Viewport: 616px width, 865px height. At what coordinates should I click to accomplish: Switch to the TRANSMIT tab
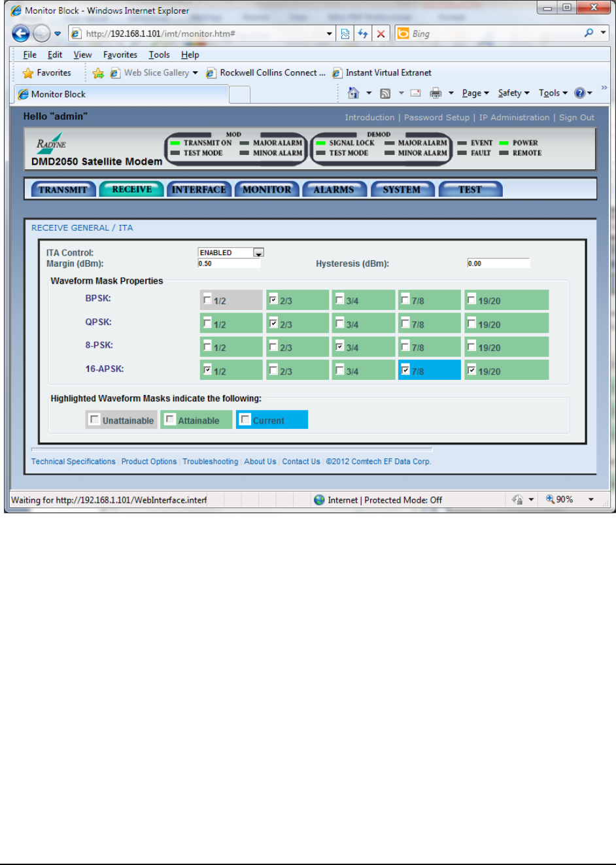click(63, 190)
